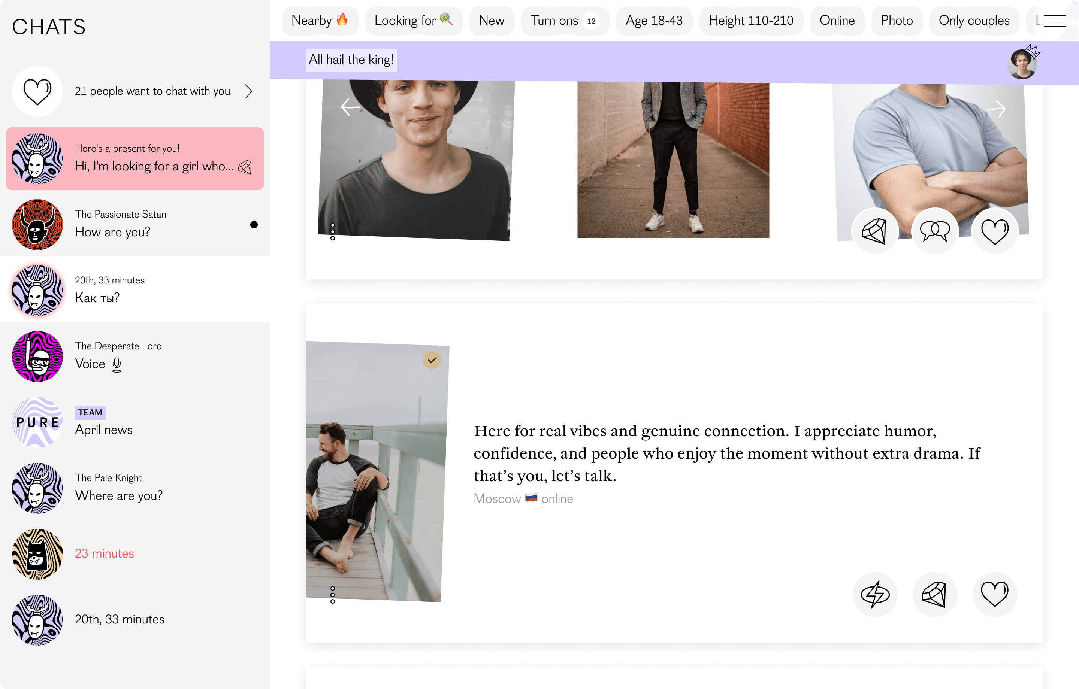Viewport: 1079px width, 689px height.
Task: Toggle the Nearby filter
Action: pos(320,21)
